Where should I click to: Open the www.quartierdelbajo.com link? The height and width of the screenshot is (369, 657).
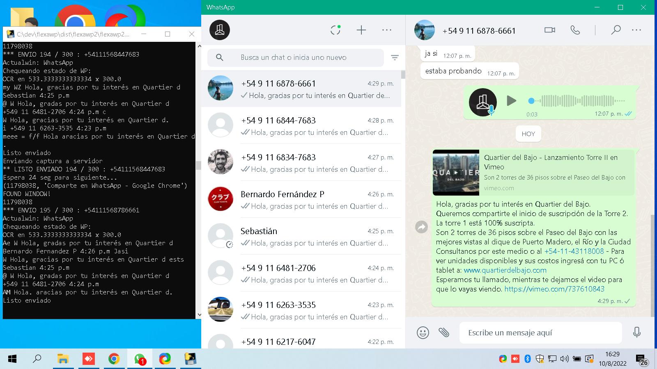pos(505,270)
